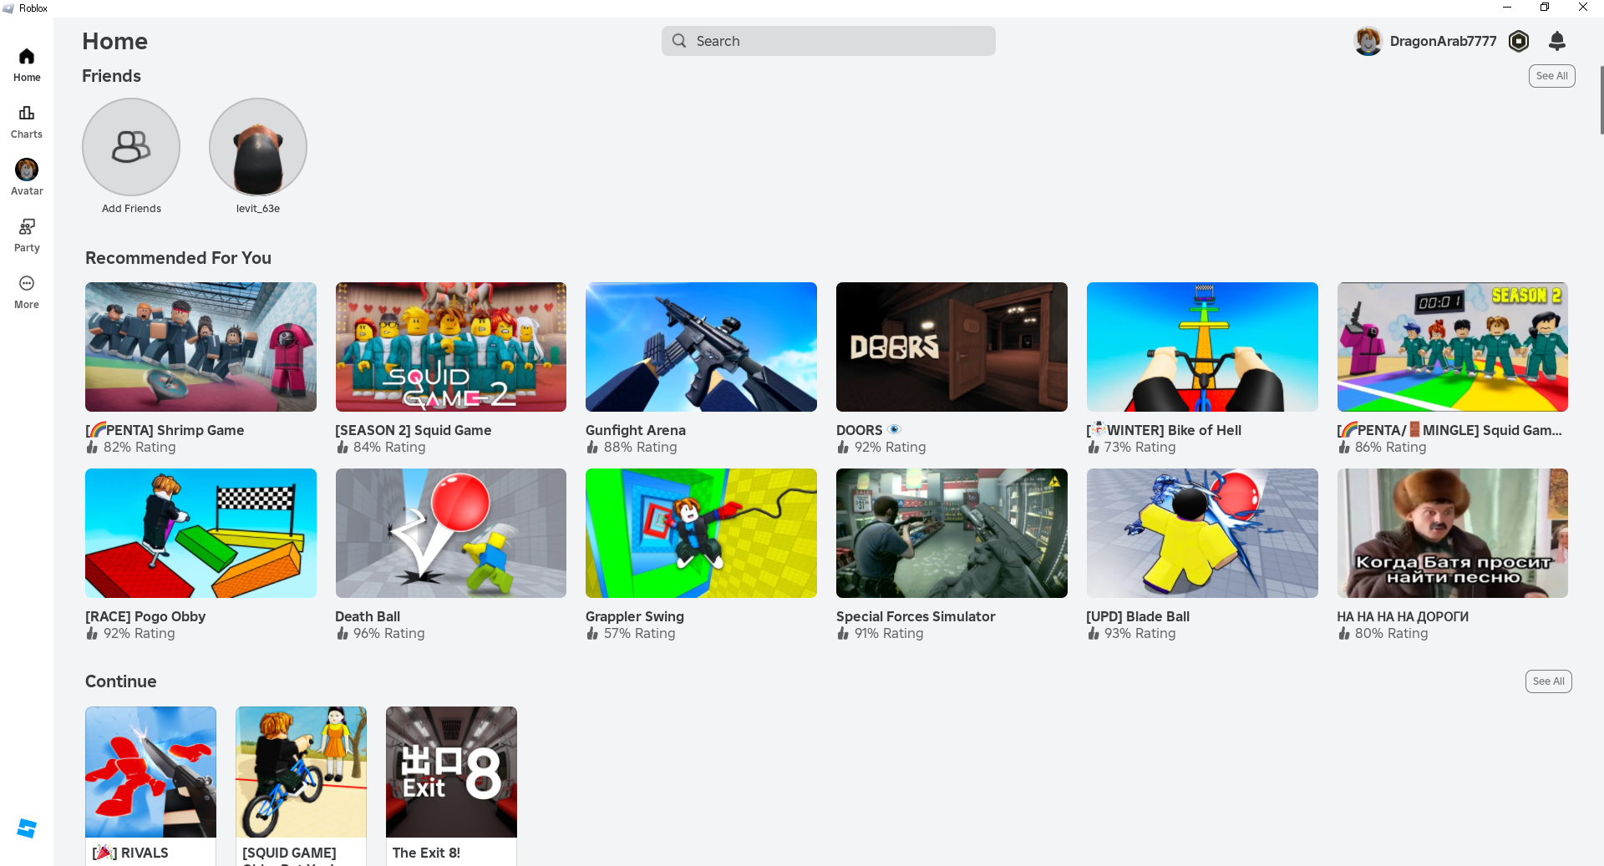Continue playing The Exit 8! thumbnail
Viewport: 1604px width, 866px height.
[x=451, y=772]
